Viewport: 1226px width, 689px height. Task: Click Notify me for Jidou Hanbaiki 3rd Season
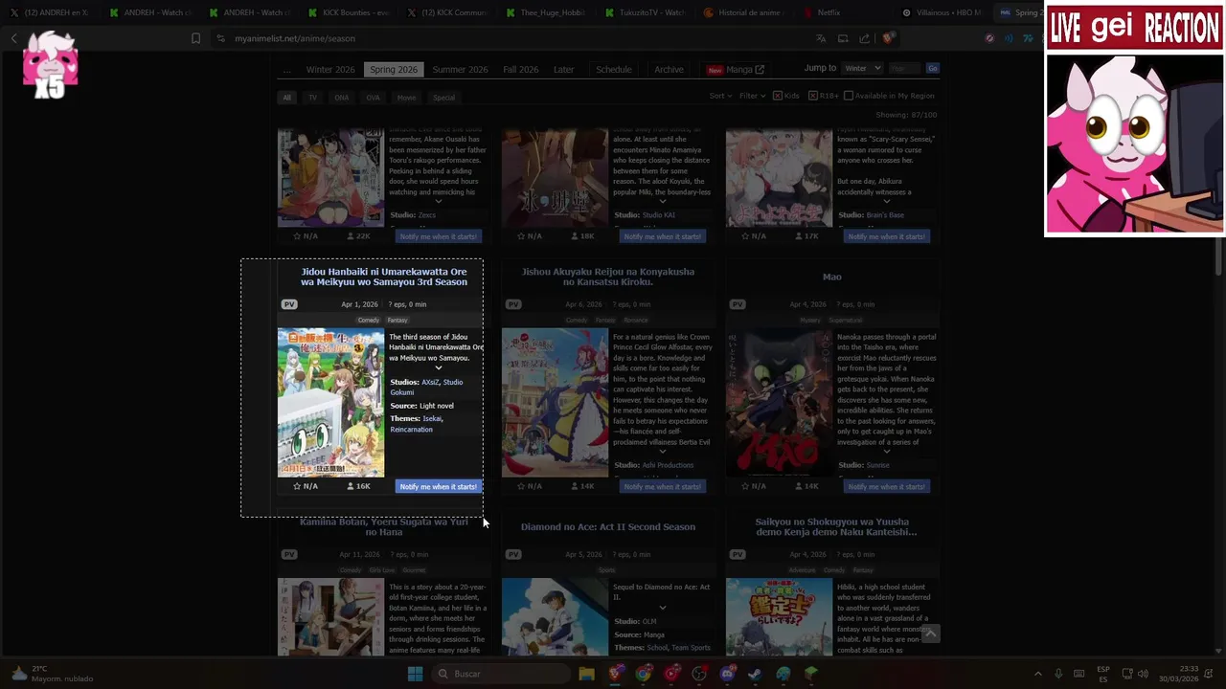pyautogui.click(x=438, y=486)
